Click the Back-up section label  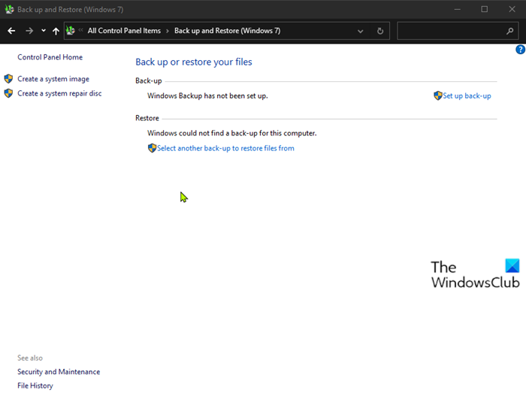point(148,81)
